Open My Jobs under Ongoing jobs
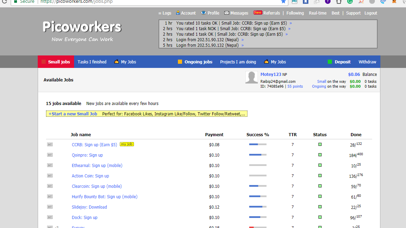406x228 pixels. coord(275,62)
